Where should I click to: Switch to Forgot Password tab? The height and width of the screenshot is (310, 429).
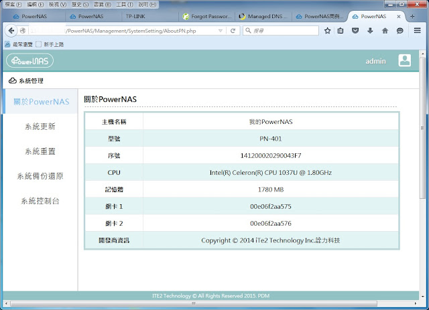[207, 16]
